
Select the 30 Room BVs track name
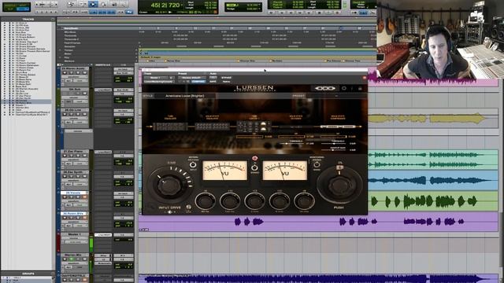(73, 214)
